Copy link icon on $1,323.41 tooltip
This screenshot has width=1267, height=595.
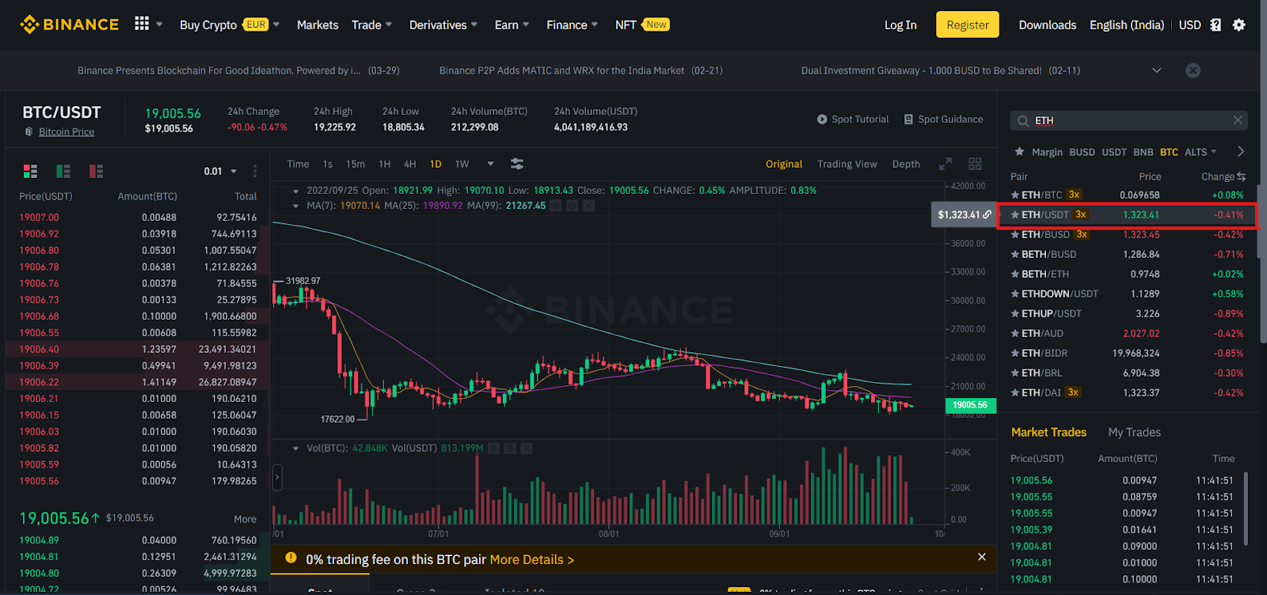pos(987,214)
